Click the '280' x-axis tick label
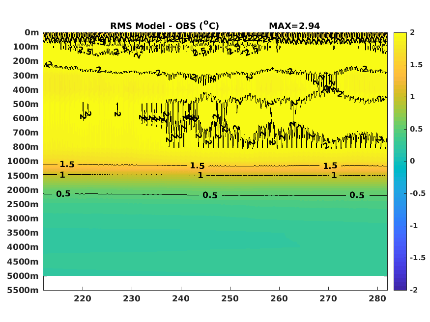430x322 pixels. click(x=377, y=298)
